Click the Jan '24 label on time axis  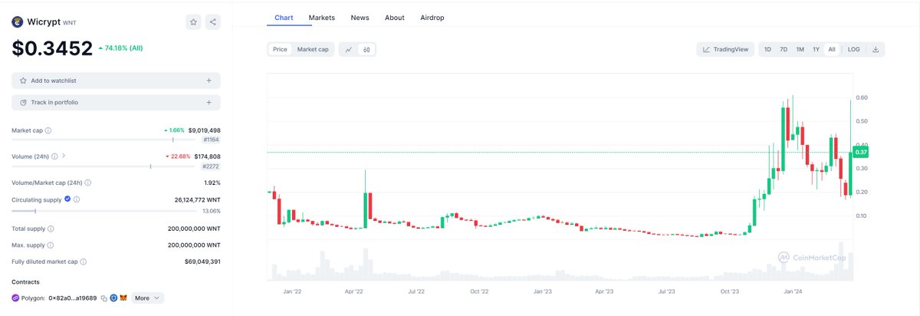coord(793,292)
